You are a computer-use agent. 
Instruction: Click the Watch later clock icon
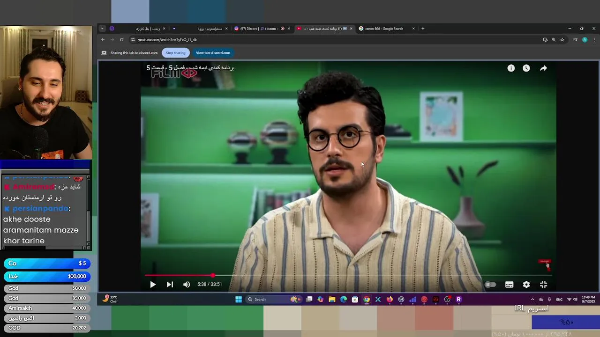526,68
